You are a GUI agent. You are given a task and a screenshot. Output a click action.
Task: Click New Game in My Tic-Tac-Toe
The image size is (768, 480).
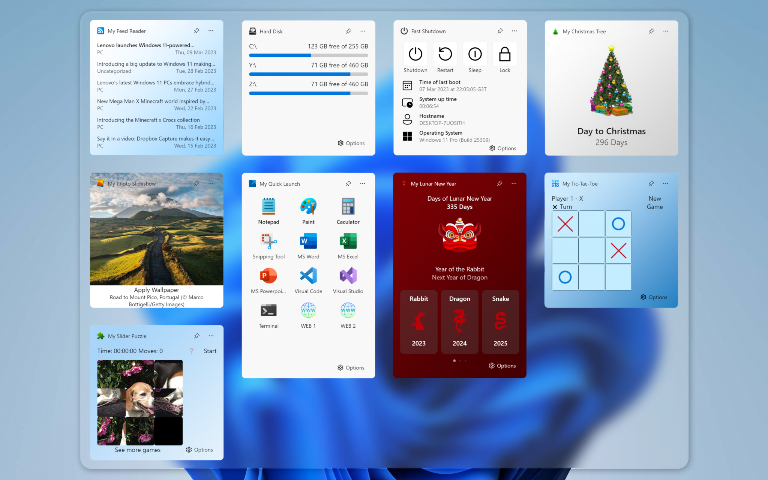click(x=654, y=202)
